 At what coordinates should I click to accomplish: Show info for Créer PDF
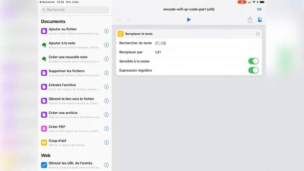click(106, 129)
